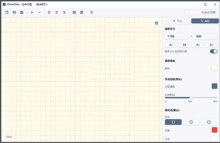220x143 pixels.
Task: Maximize the MeowMap window
Action: pyautogui.click(x=205, y=4)
